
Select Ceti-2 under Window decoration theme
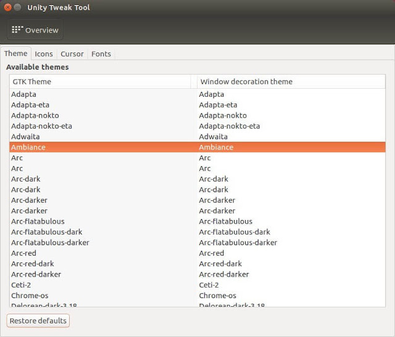click(209, 285)
